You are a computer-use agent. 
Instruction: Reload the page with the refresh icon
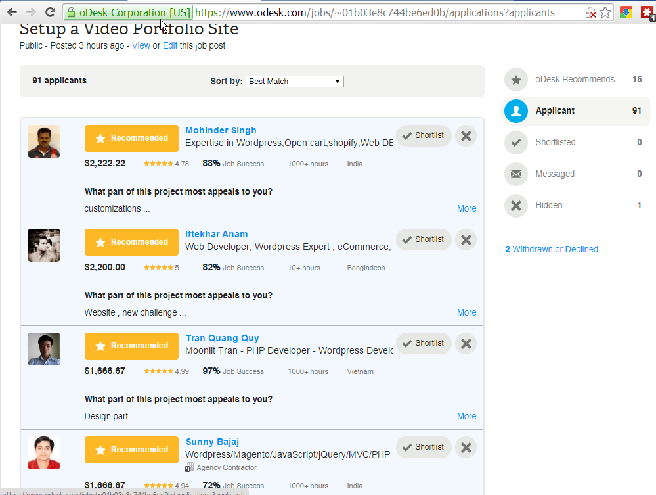[x=50, y=12]
